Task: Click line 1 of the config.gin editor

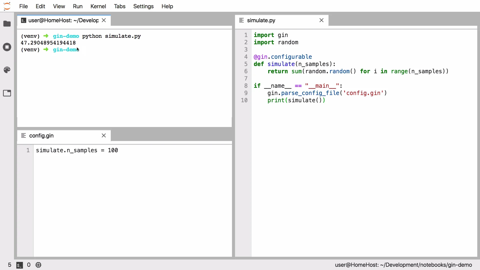Action: tap(77, 150)
